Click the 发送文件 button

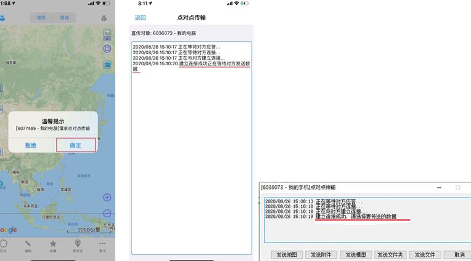click(425, 254)
